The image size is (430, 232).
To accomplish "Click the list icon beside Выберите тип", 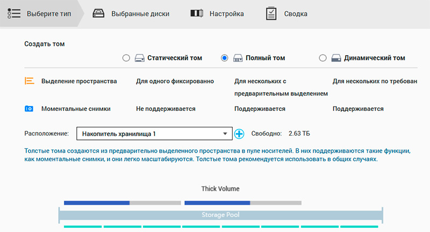I will [x=15, y=13].
